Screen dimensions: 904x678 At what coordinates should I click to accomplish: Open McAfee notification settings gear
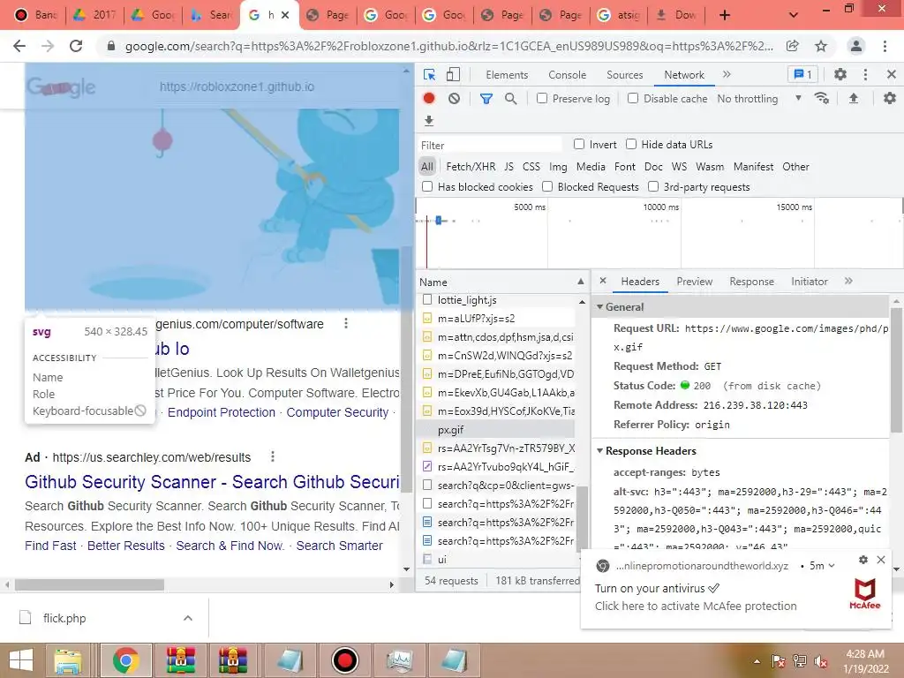[x=863, y=560]
